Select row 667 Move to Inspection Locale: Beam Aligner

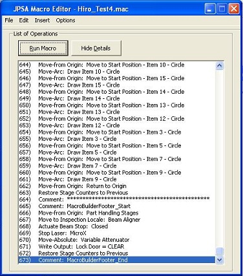coord(117,220)
